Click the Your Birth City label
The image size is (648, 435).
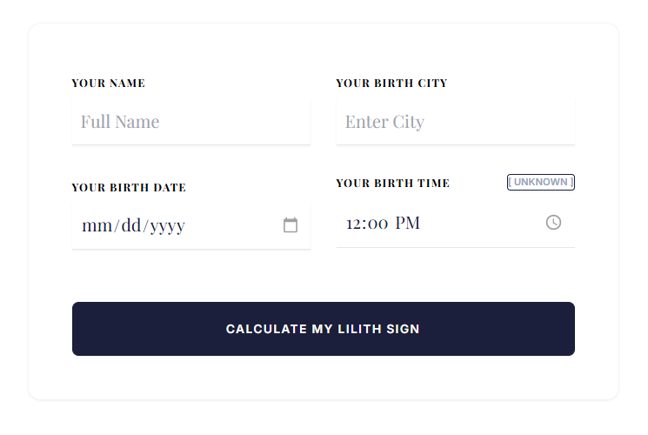(391, 84)
